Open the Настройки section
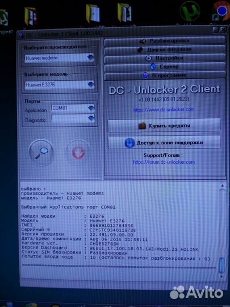 tap(165, 58)
